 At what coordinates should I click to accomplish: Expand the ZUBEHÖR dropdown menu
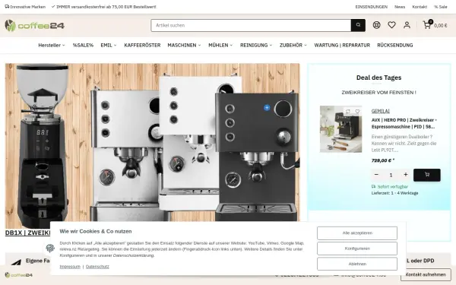click(x=293, y=45)
